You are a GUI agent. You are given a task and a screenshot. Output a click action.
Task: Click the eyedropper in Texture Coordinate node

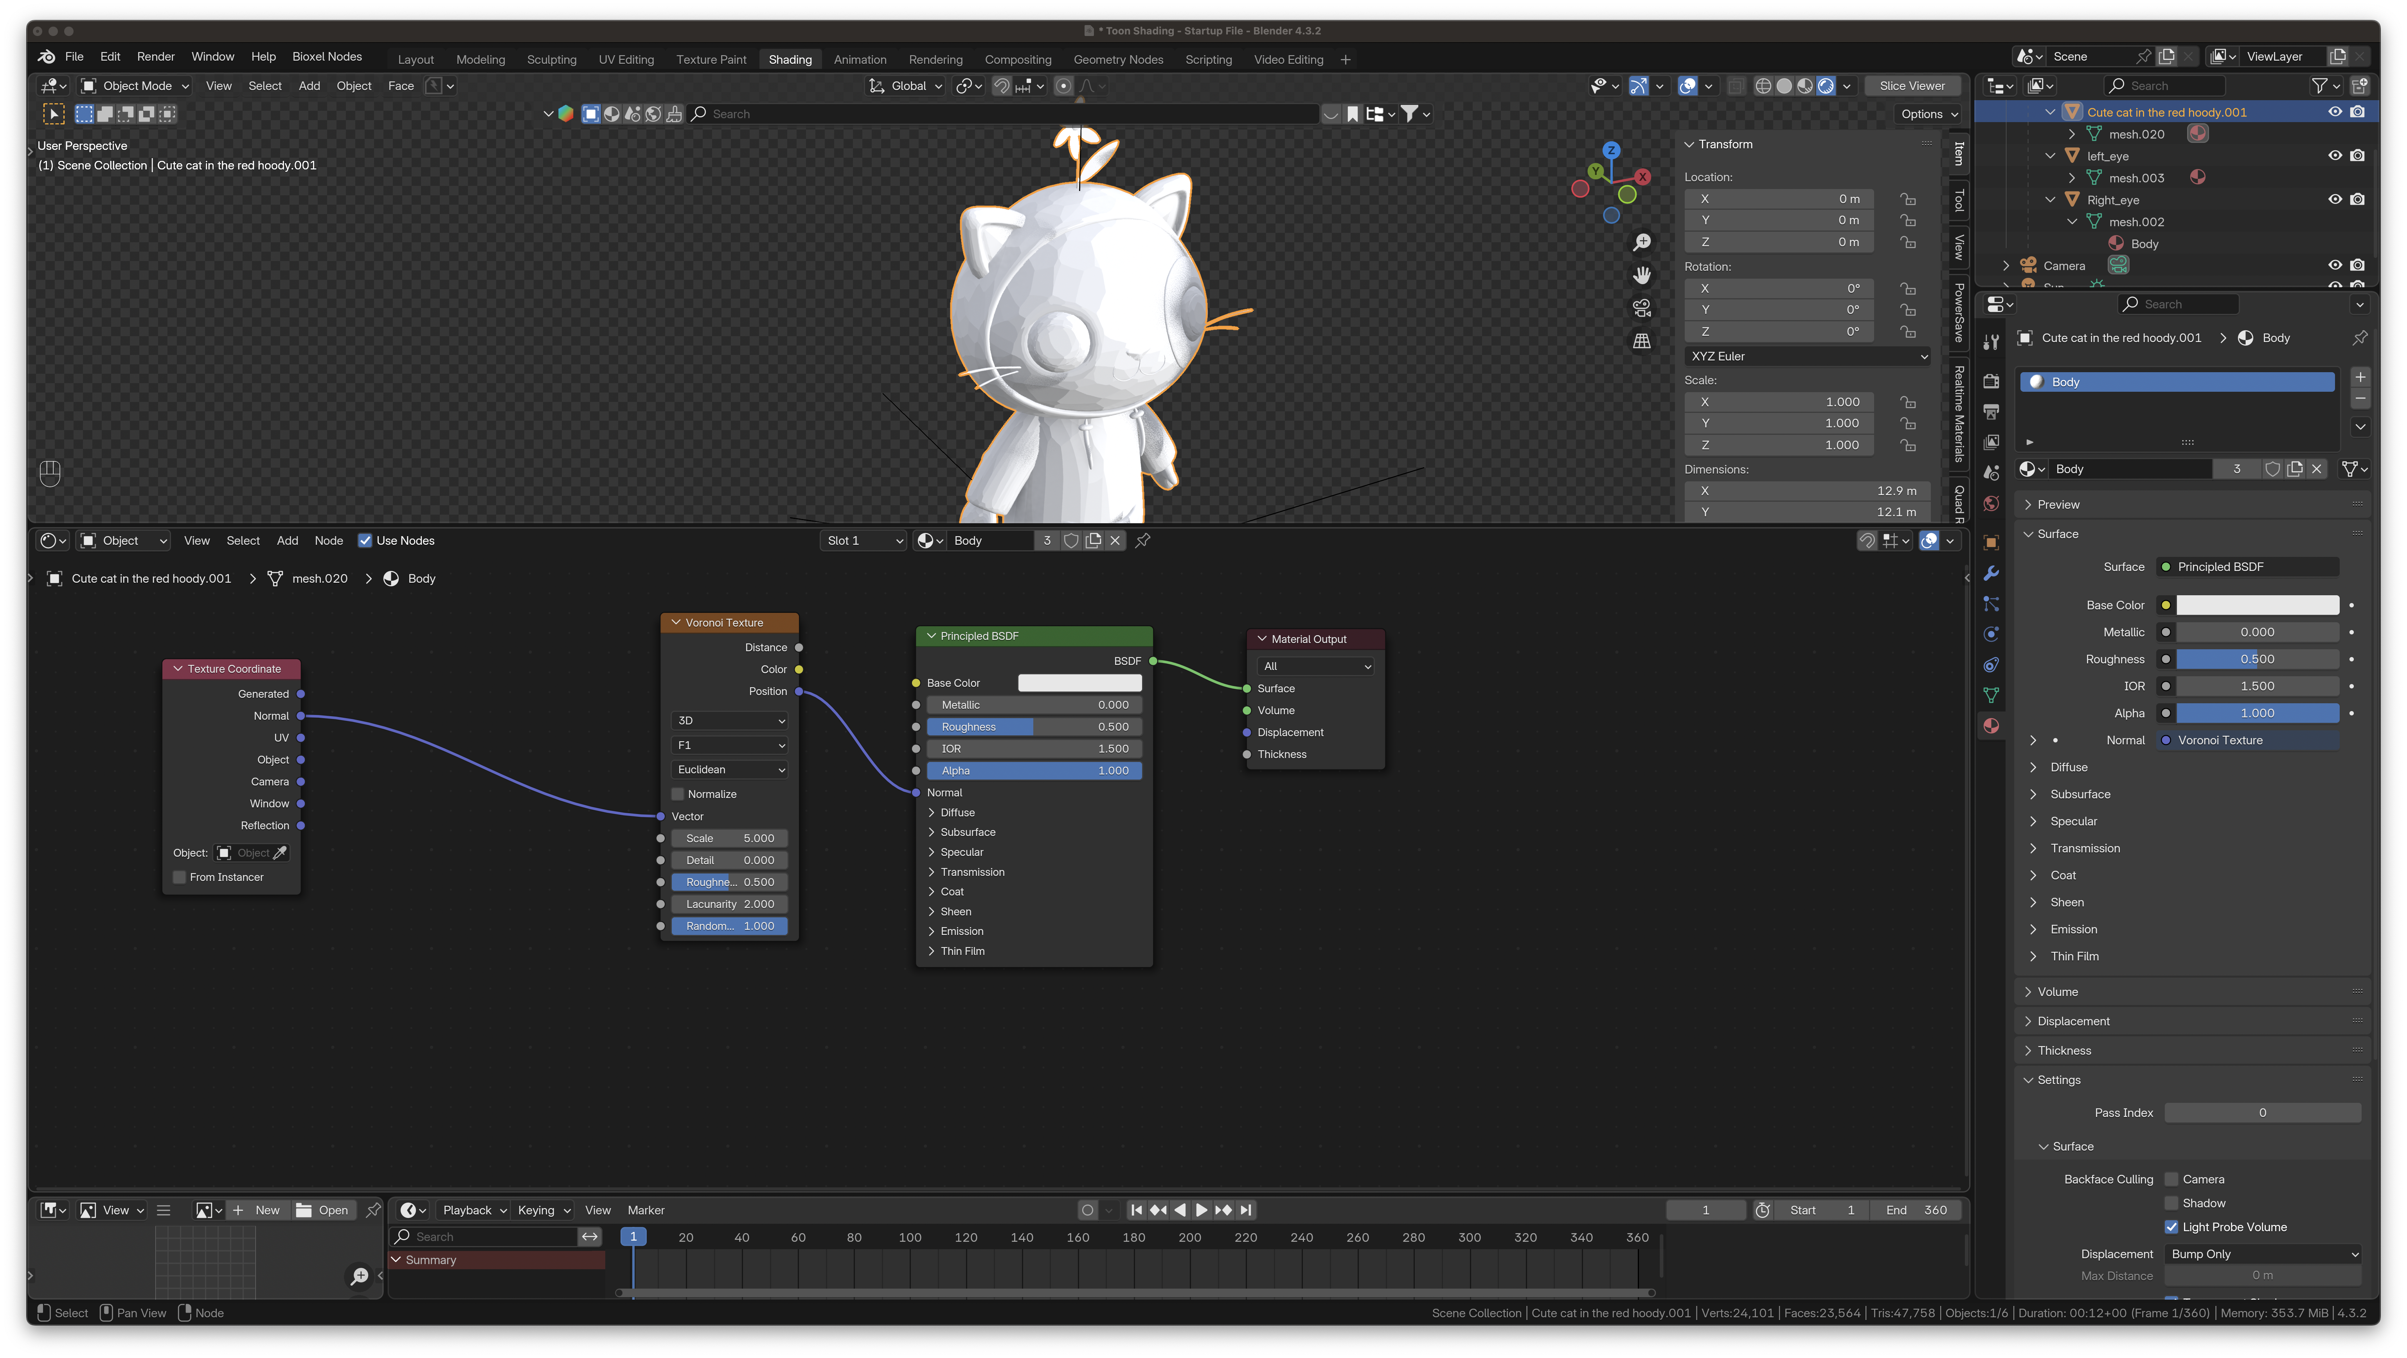click(279, 852)
